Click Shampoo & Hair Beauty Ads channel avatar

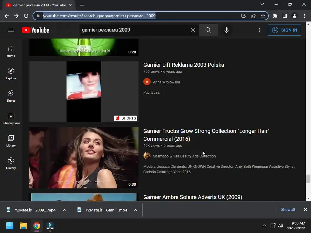click(147, 156)
